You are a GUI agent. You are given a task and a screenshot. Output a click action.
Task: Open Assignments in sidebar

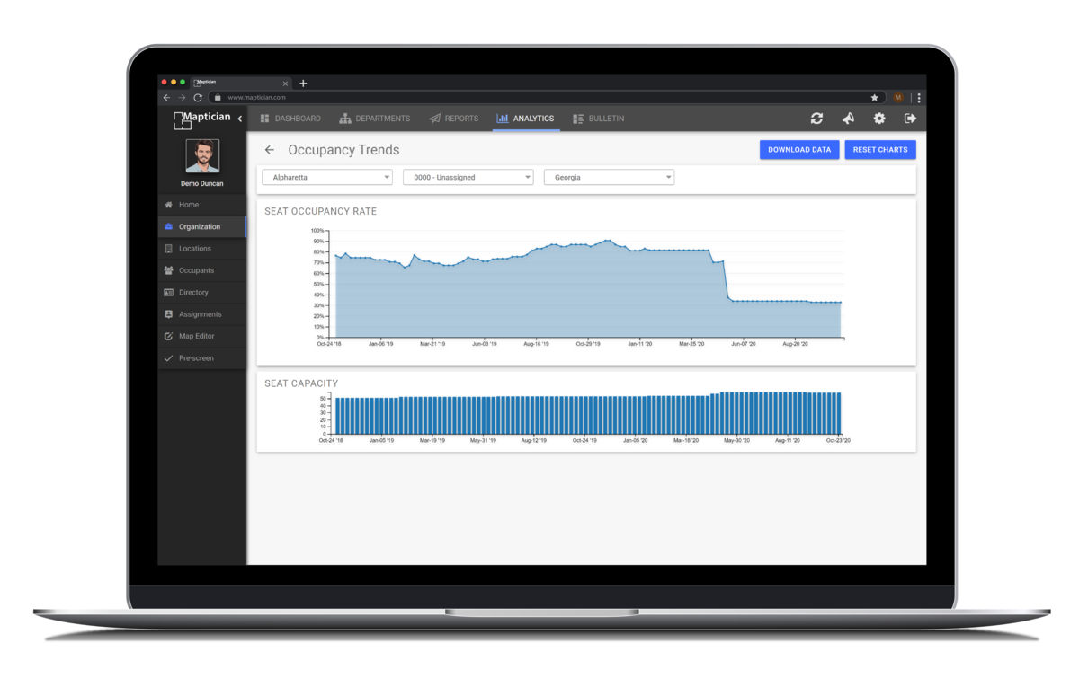point(201,314)
